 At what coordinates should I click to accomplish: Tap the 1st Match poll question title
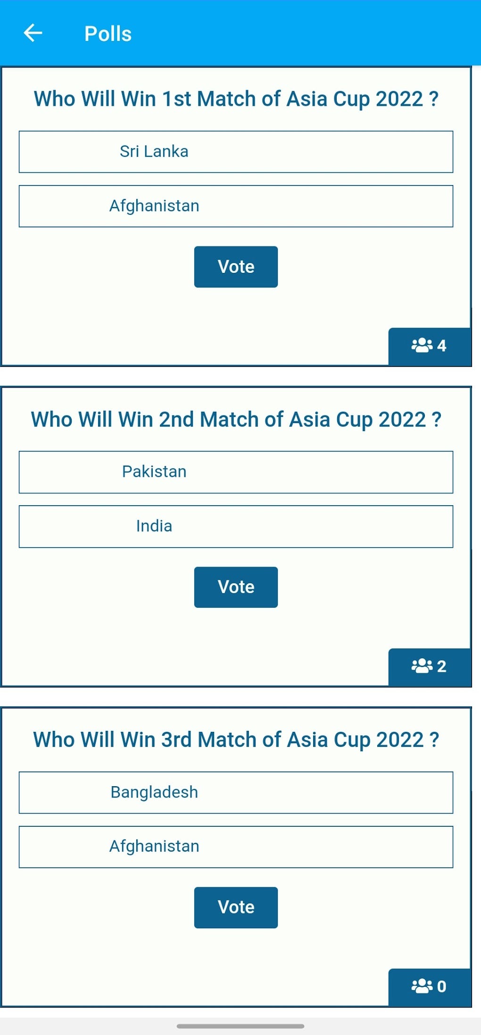[236, 99]
